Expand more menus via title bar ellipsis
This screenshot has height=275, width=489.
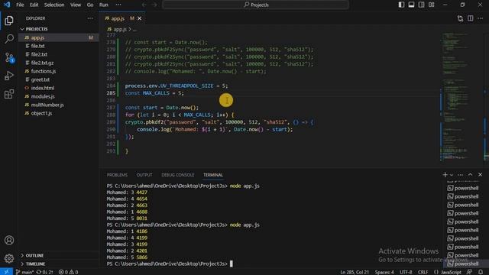tap(118, 5)
